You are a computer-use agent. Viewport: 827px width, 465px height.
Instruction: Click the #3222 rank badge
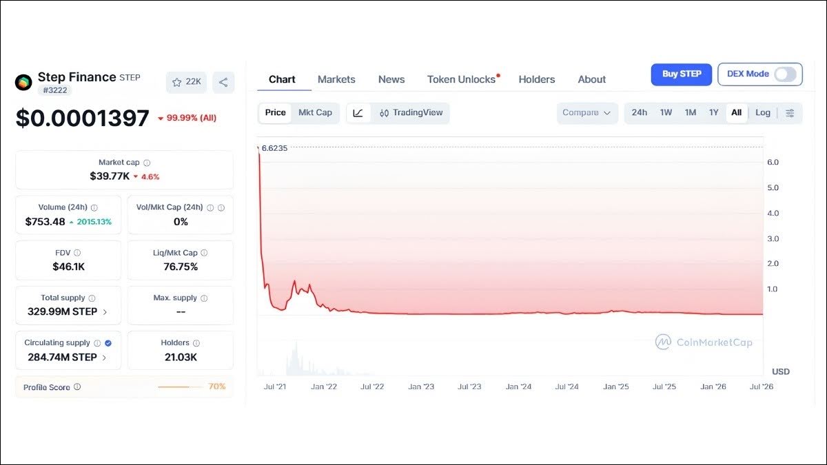[x=54, y=90]
